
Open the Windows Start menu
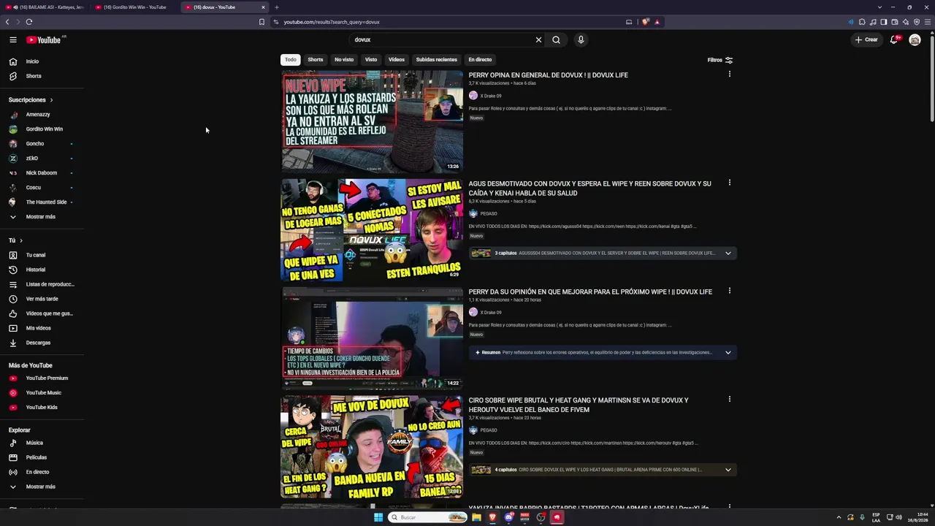[x=378, y=517]
